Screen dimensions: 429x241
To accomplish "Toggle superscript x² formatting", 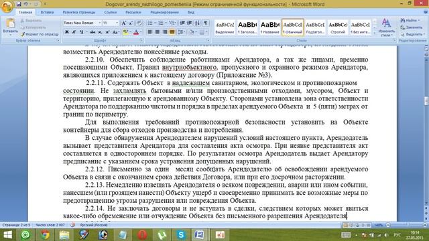I will click(x=107, y=32).
